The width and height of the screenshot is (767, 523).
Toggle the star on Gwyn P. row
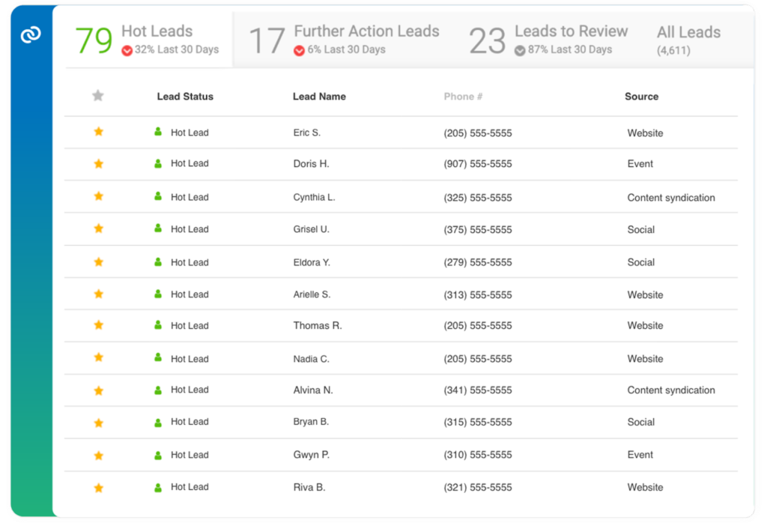[x=98, y=455]
